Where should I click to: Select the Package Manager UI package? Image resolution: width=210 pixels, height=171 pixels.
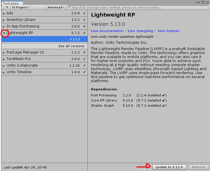[x=44, y=52]
